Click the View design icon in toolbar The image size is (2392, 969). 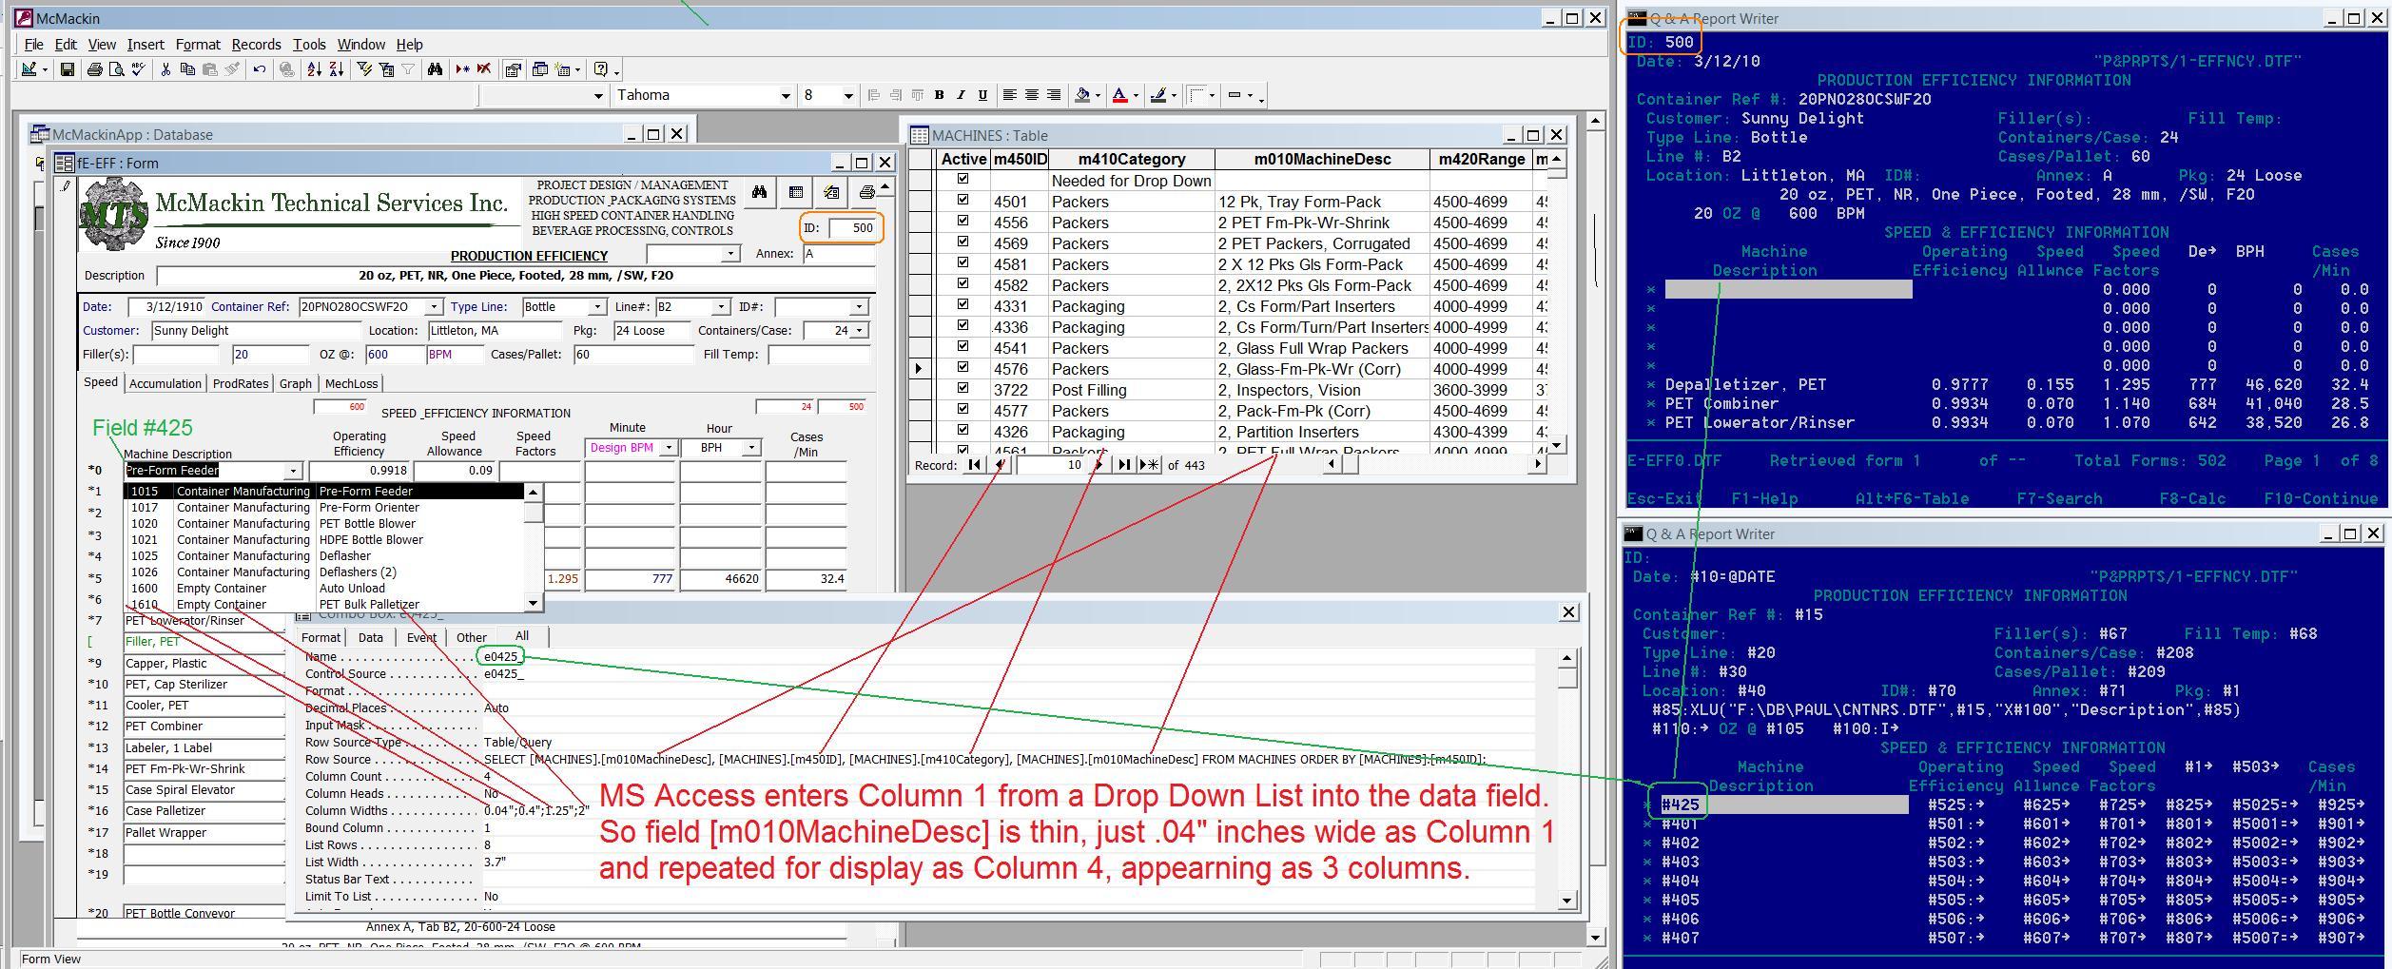29,69
